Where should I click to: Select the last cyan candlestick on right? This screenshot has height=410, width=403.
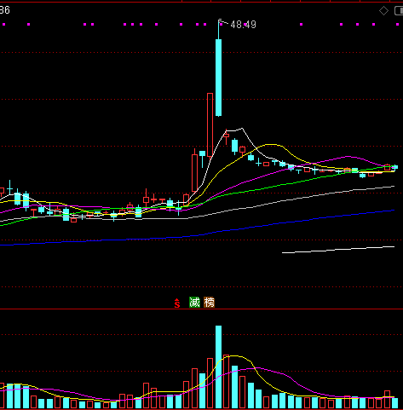395,167
